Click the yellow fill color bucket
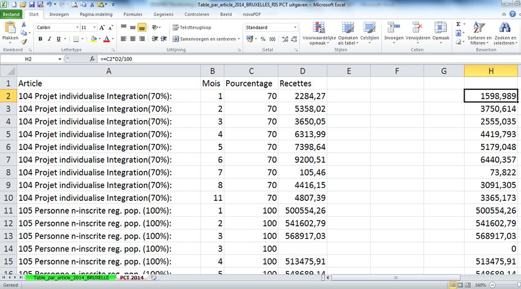Viewport: 521px width, 289px height. tap(94, 39)
